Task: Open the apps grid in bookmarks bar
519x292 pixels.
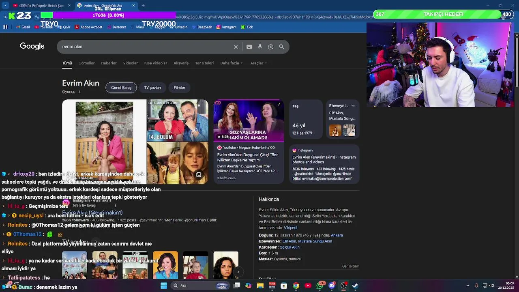Action: tap(5, 27)
